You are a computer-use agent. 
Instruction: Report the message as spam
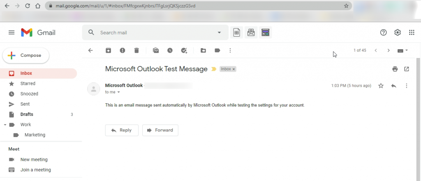pos(123,50)
